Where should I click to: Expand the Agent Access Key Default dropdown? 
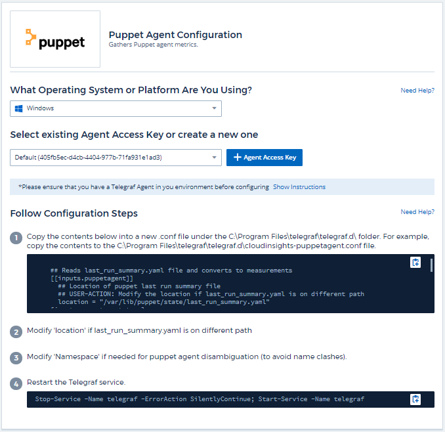coord(116,158)
